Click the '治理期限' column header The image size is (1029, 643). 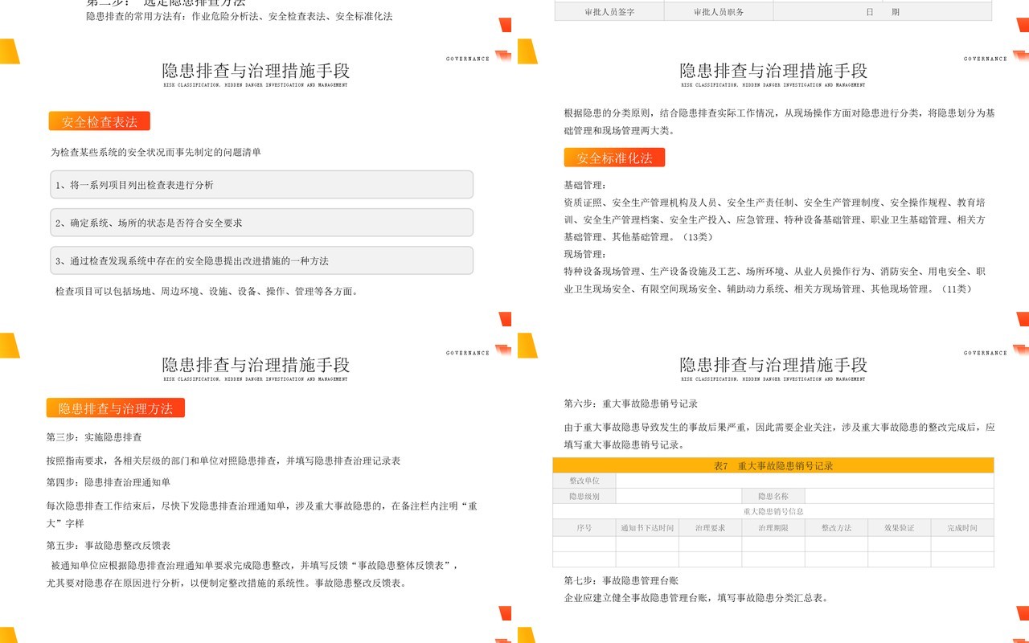click(773, 528)
